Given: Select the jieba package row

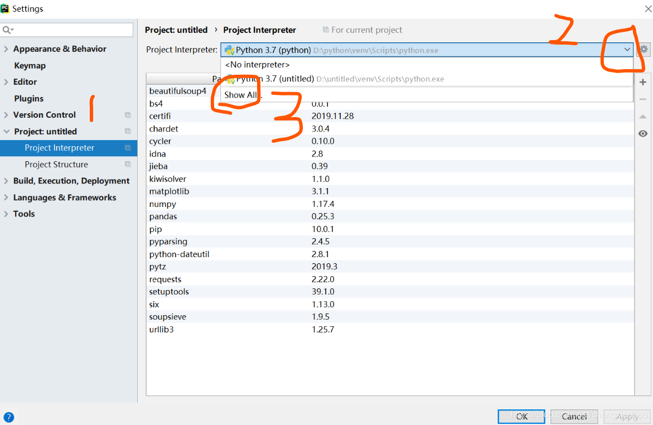Looking at the screenshot, I should click(x=390, y=166).
